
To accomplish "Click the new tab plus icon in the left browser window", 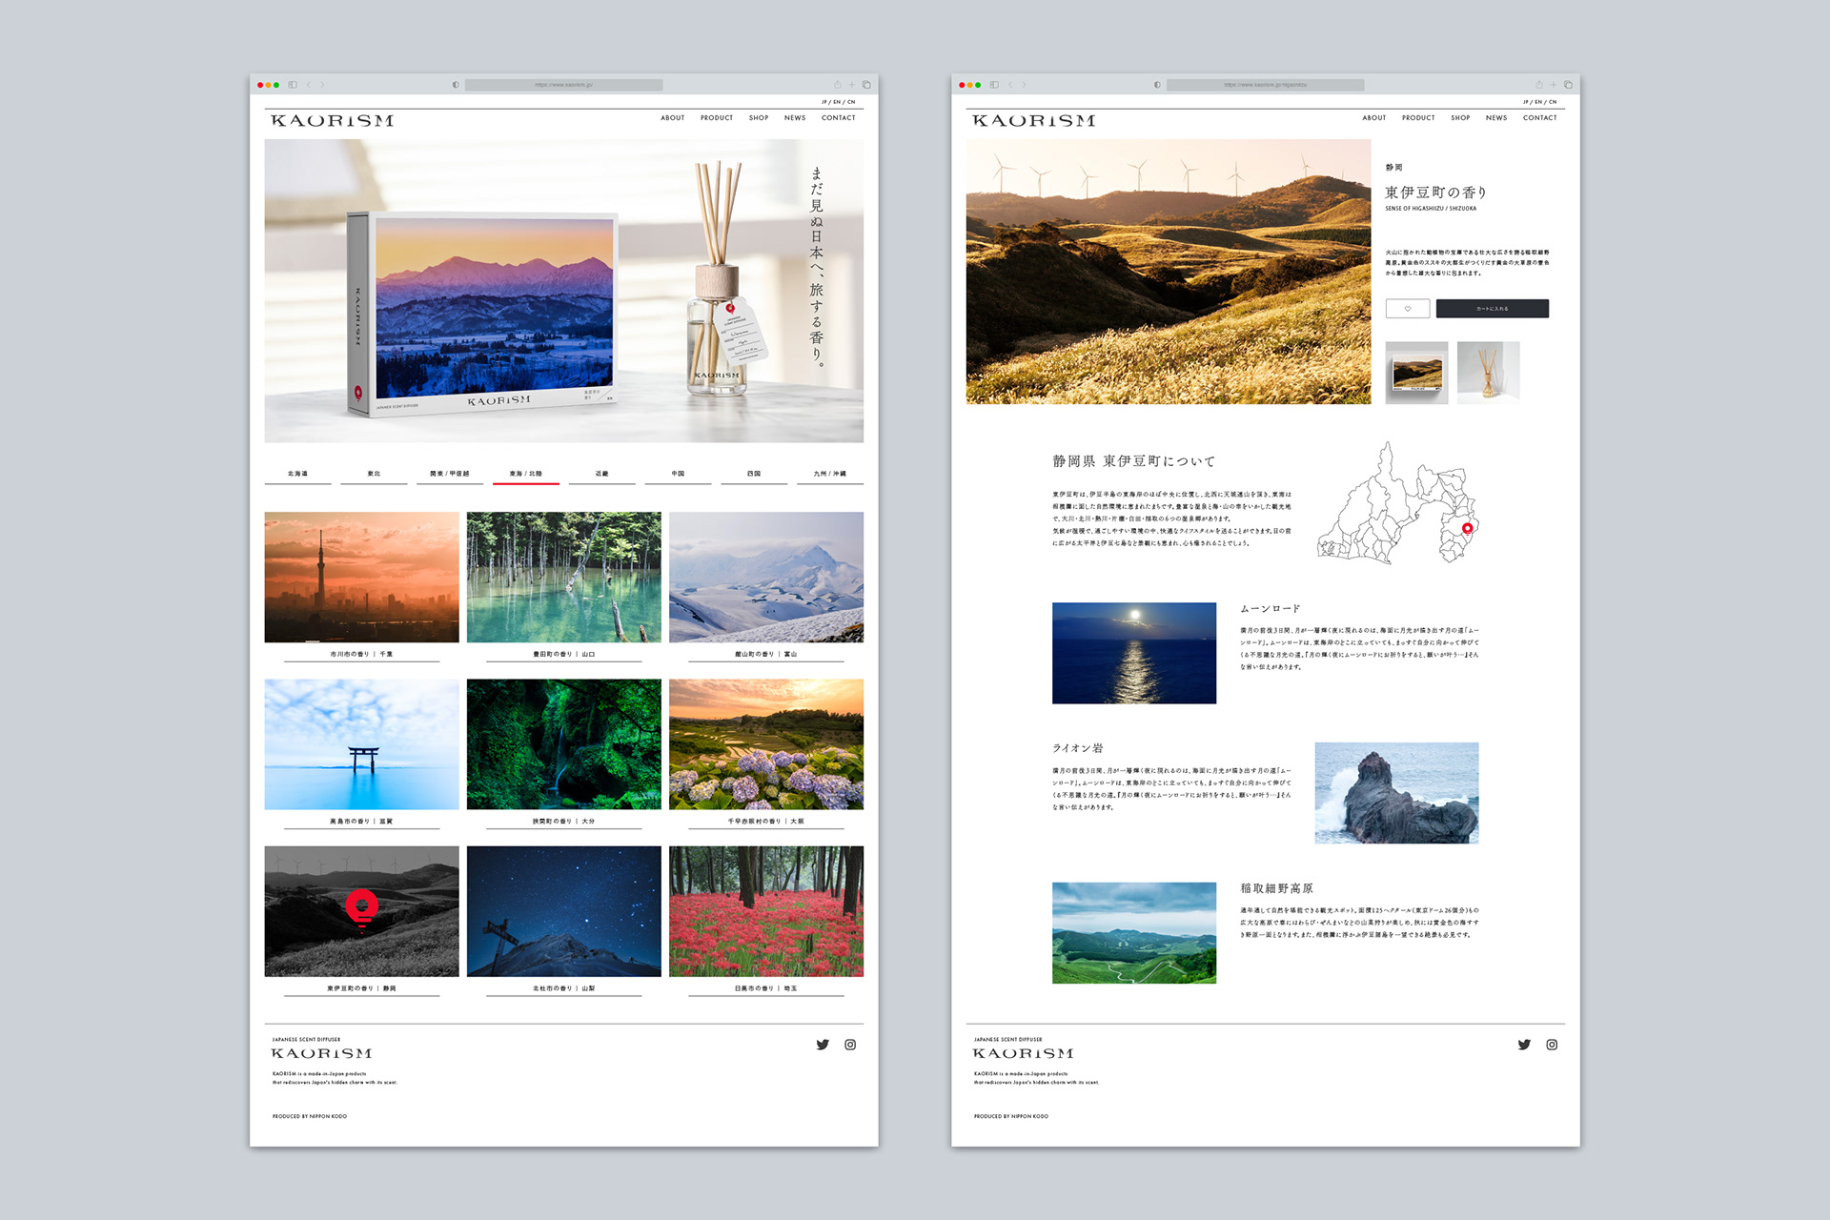I will coord(852,85).
